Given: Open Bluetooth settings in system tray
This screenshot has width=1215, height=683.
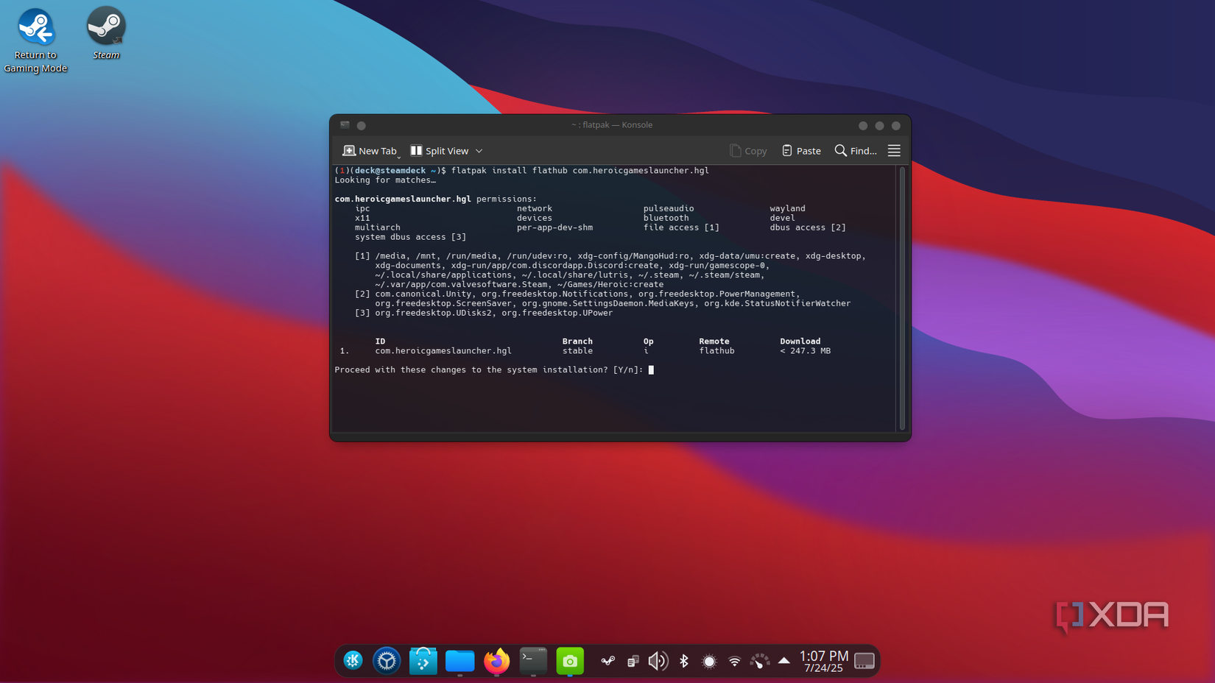Looking at the screenshot, I should click(684, 661).
